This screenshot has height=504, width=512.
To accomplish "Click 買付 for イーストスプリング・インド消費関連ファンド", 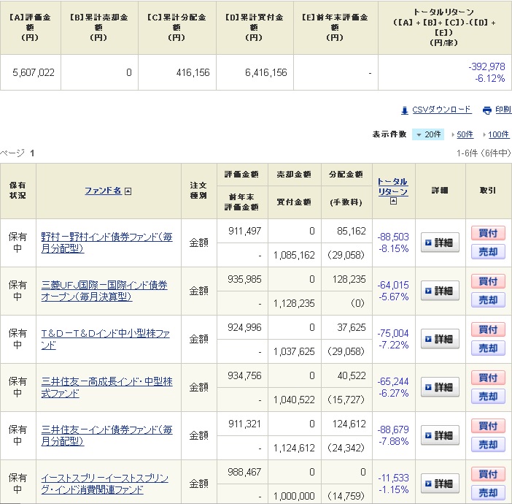I will [488, 474].
